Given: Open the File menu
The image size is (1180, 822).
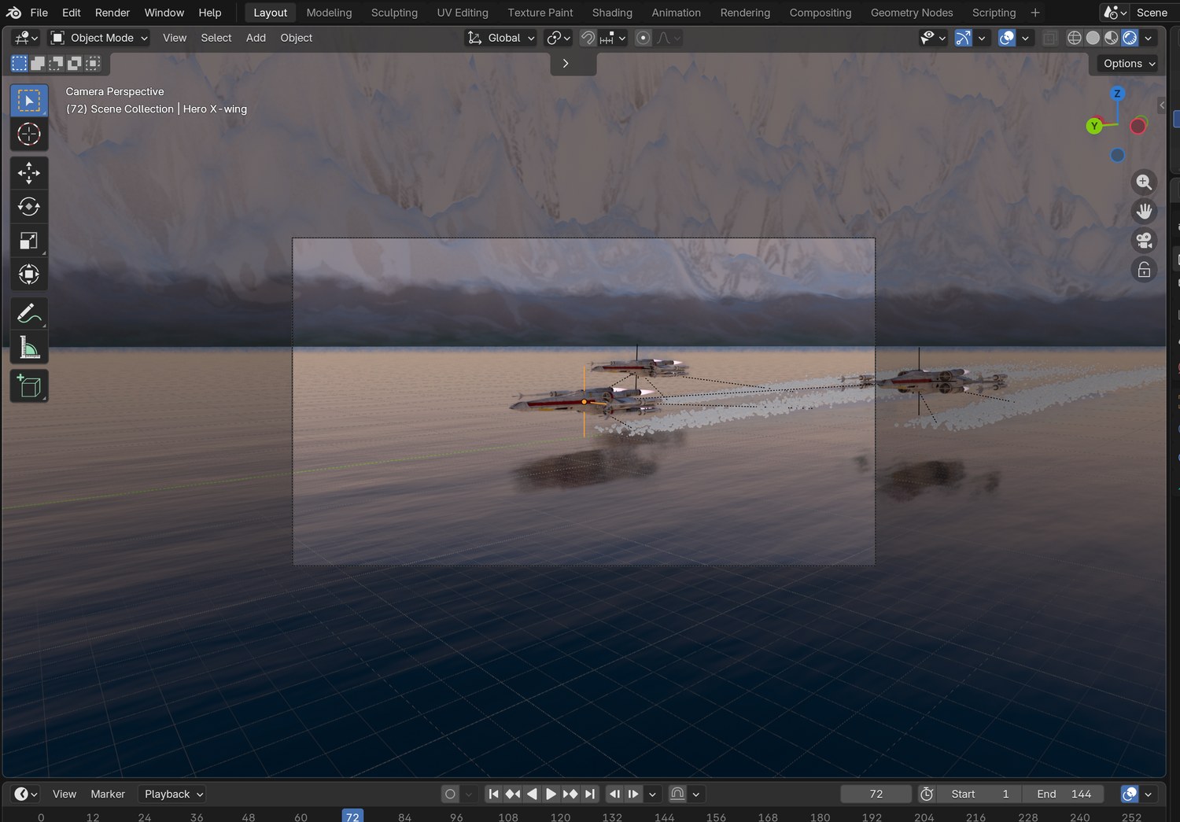Looking at the screenshot, I should click(x=39, y=13).
